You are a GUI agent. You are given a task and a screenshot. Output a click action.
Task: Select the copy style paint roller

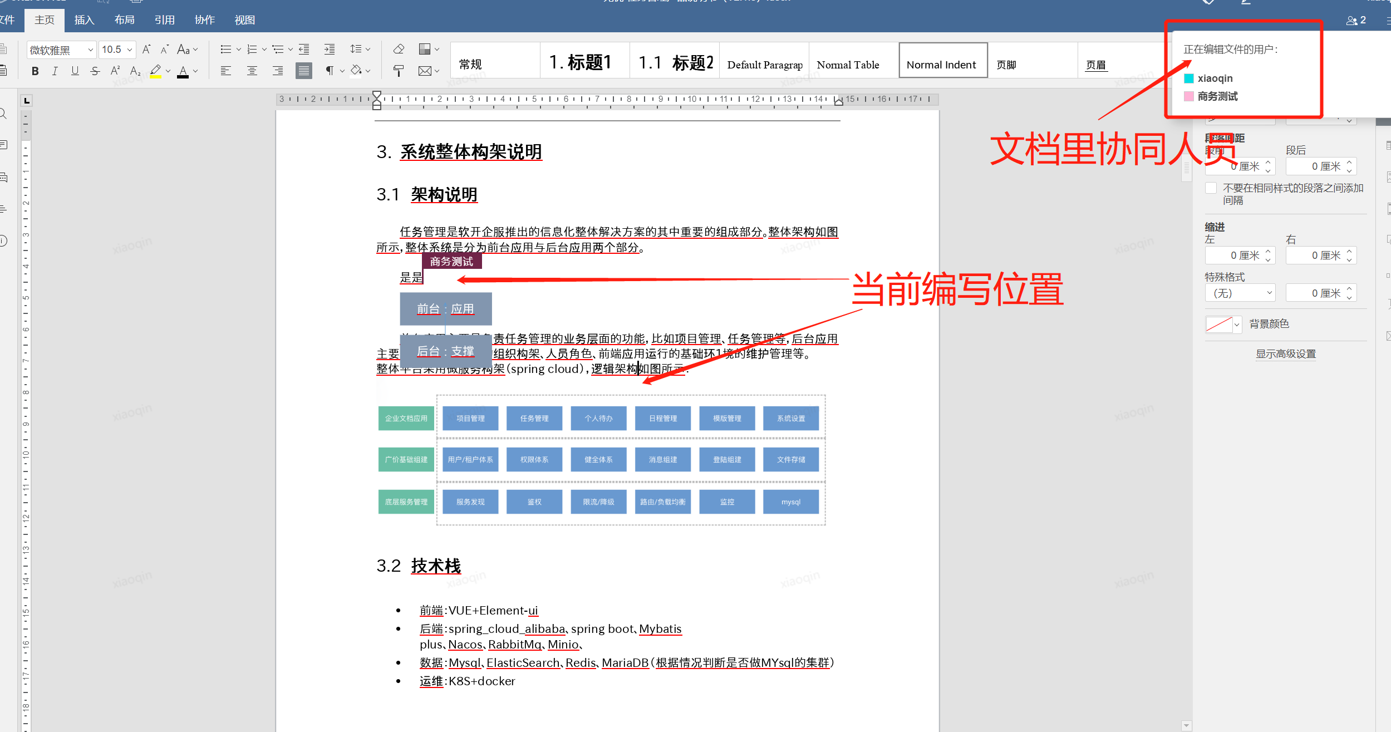coord(399,71)
